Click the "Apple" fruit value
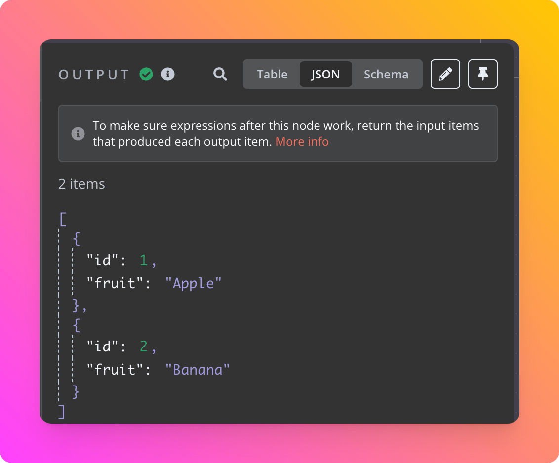This screenshot has width=559, height=463. point(193,284)
